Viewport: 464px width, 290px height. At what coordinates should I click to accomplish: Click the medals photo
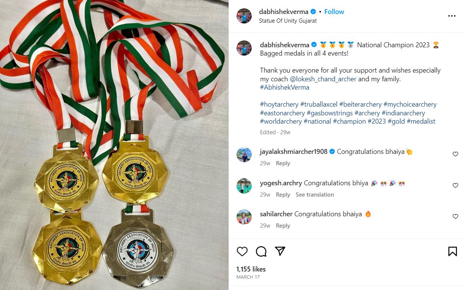tap(114, 145)
